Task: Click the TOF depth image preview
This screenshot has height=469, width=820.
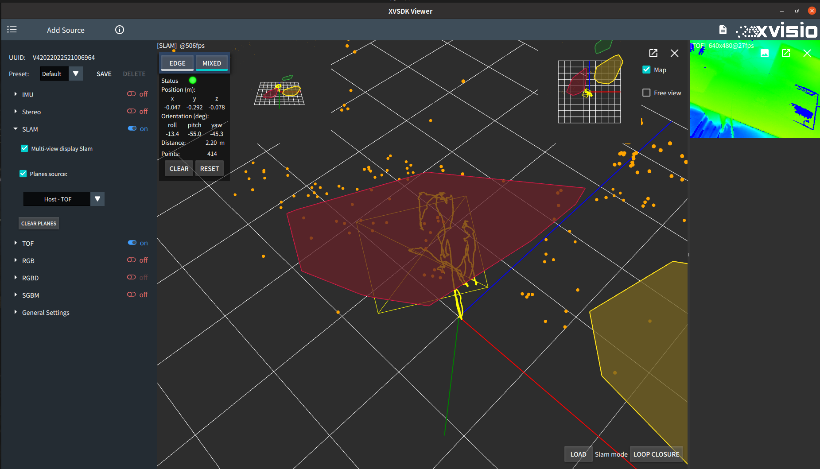Action: (x=755, y=89)
